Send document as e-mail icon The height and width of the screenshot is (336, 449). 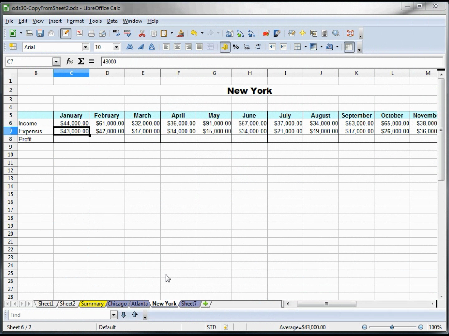point(51,33)
